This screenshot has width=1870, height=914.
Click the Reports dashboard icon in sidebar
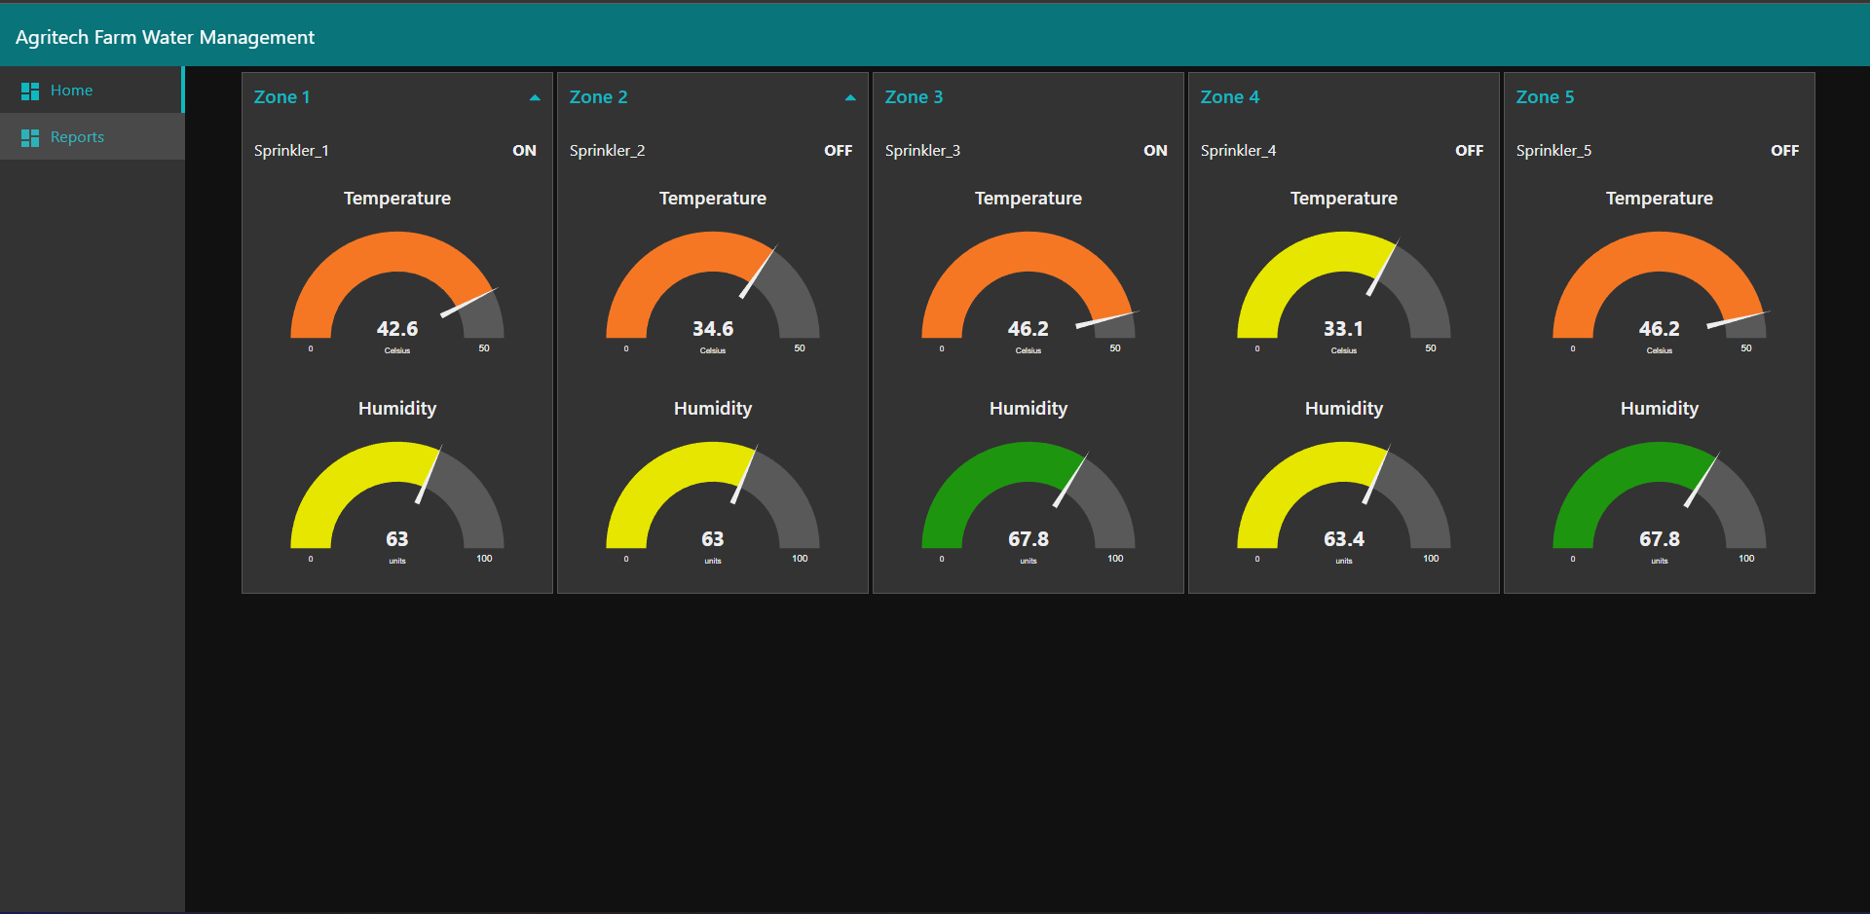point(30,137)
